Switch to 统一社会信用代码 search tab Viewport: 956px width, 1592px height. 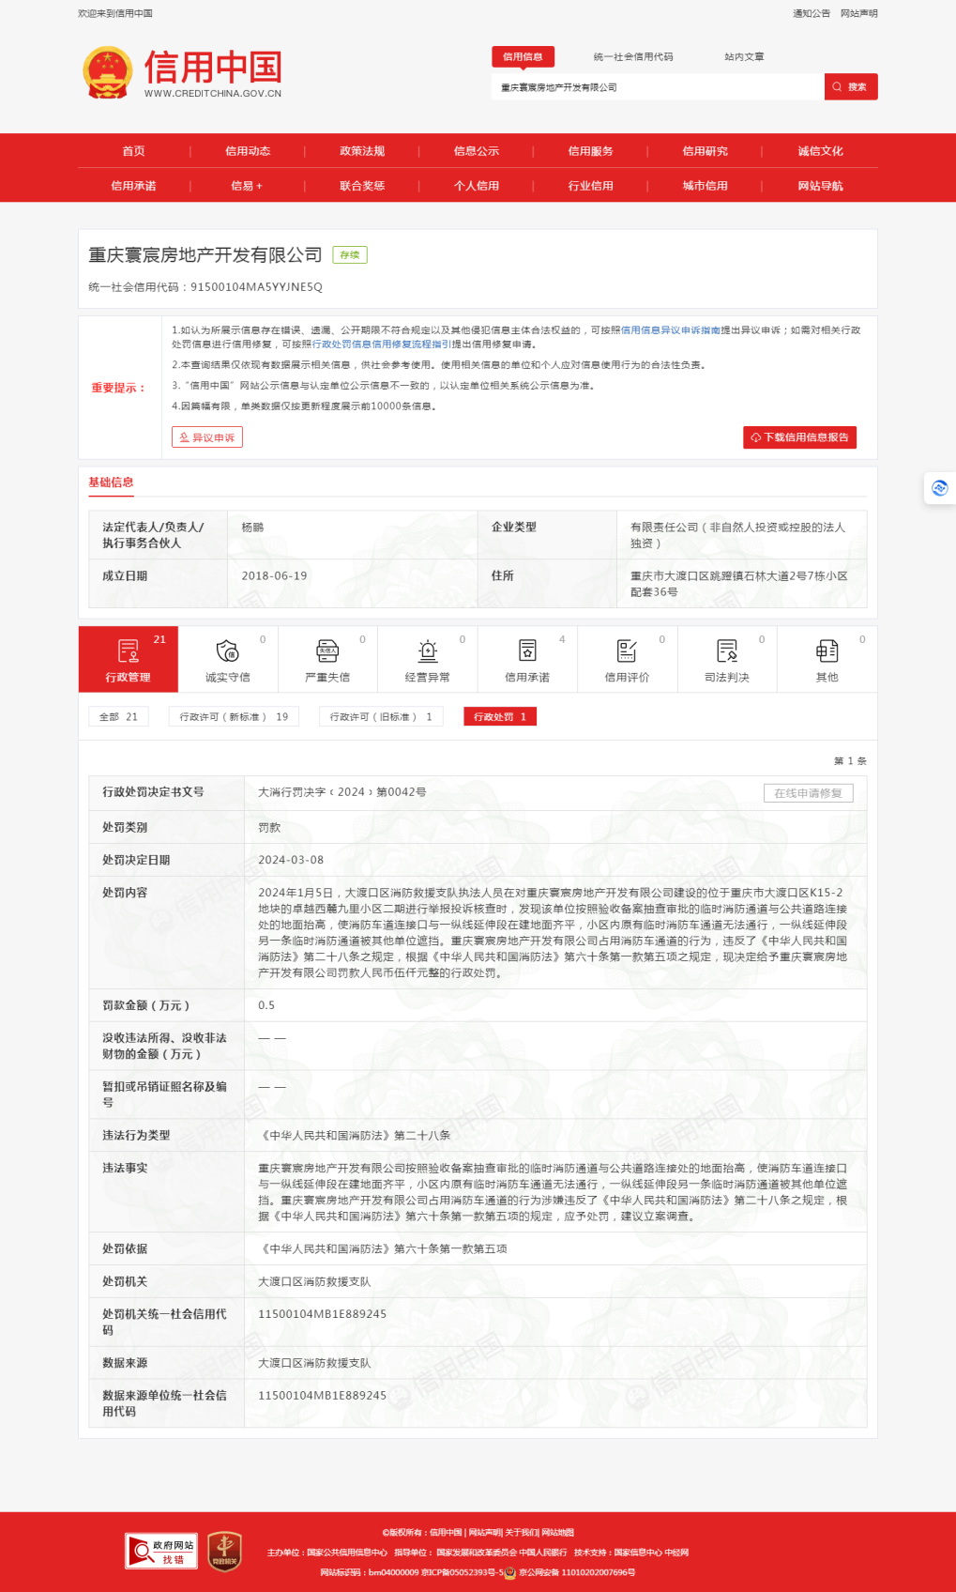633,57
